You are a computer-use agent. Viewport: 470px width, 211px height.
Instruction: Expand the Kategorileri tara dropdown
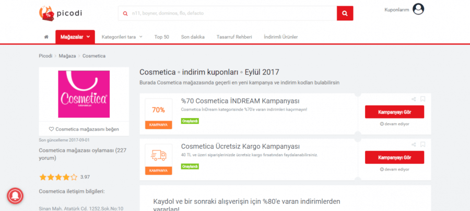click(122, 37)
